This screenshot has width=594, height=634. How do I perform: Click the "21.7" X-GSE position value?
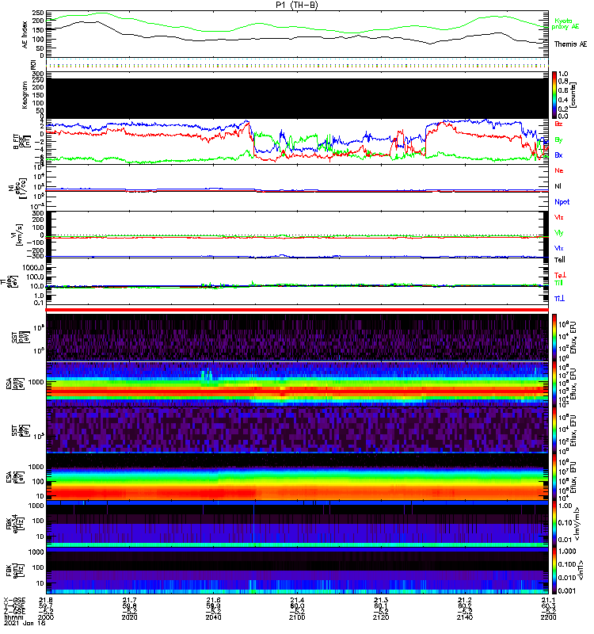pos(129,600)
